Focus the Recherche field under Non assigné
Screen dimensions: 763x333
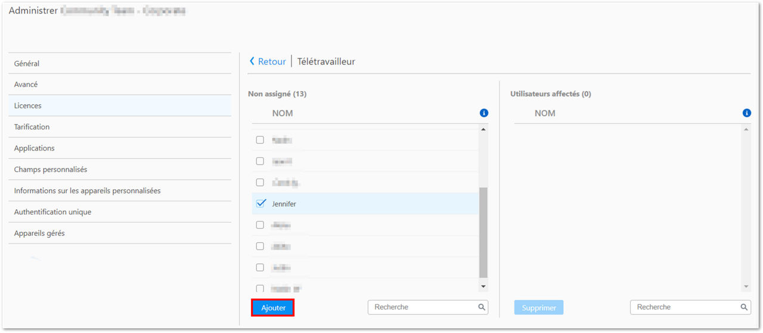coord(427,307)
